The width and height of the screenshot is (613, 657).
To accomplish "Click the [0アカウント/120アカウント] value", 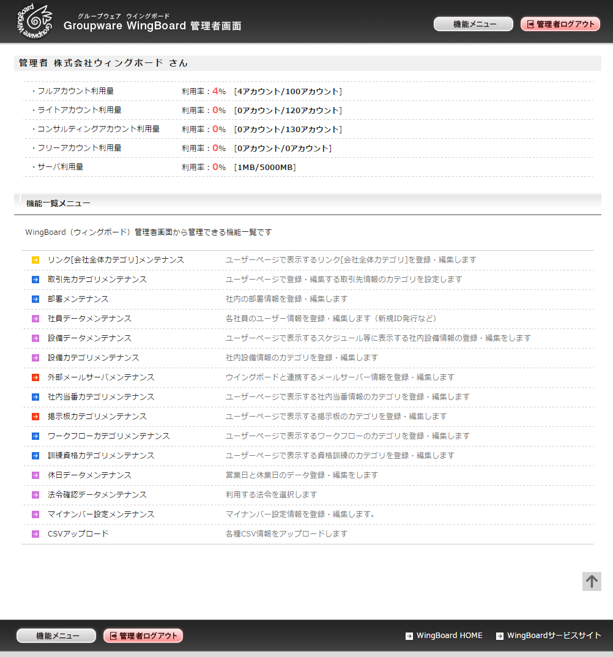I will pyautogui.click(x=288, y=111).
